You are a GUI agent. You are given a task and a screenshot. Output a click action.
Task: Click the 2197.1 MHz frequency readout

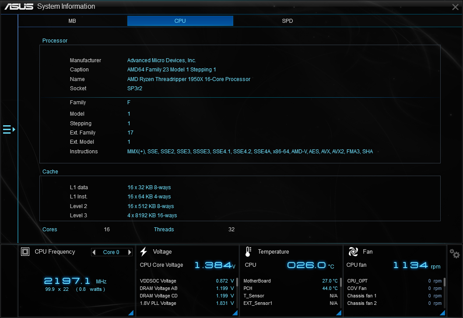(75, 281)
